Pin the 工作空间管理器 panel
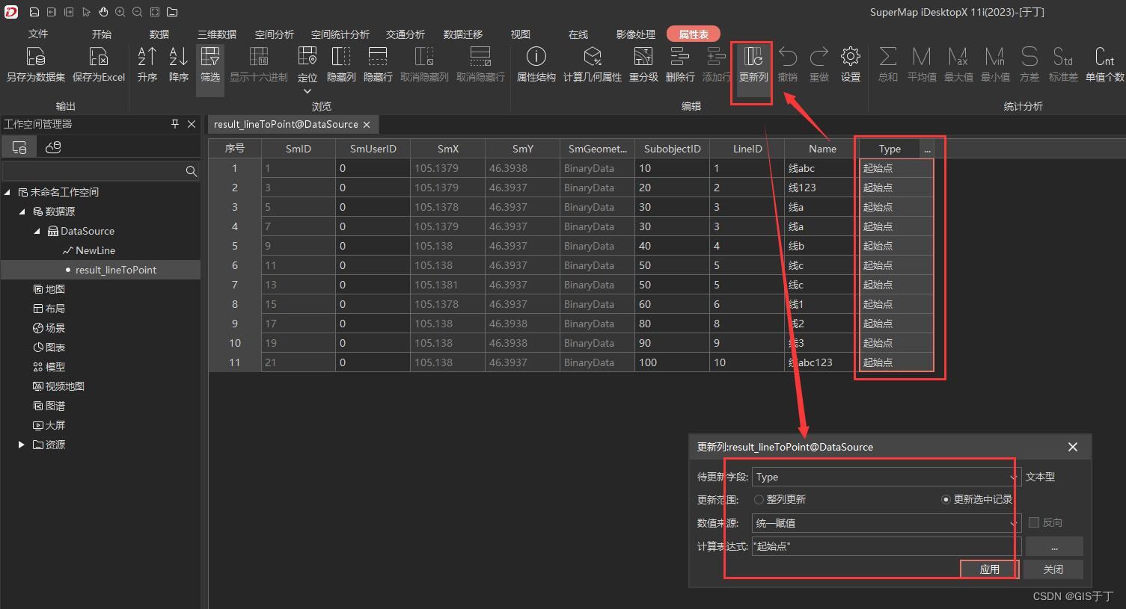This screenshot has width=1126, height=609. (175, 124)
